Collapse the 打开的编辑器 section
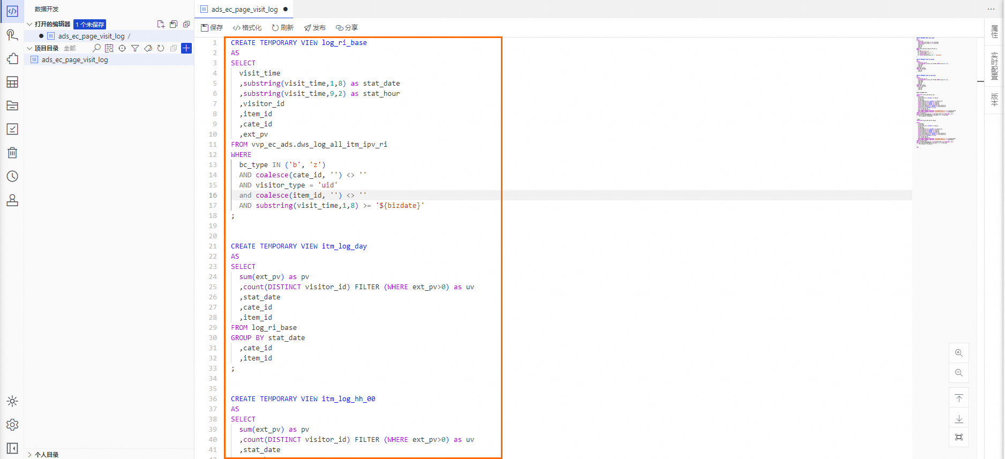Viewport: 1005px width, 459px height. [29, 24]
